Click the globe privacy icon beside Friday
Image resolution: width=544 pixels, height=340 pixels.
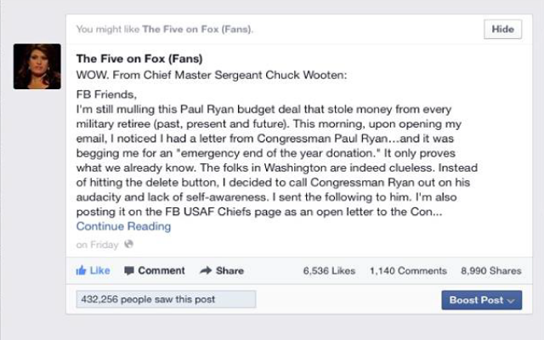[x=128, y=245]
